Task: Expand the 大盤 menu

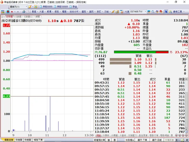Action: point(42,12)
